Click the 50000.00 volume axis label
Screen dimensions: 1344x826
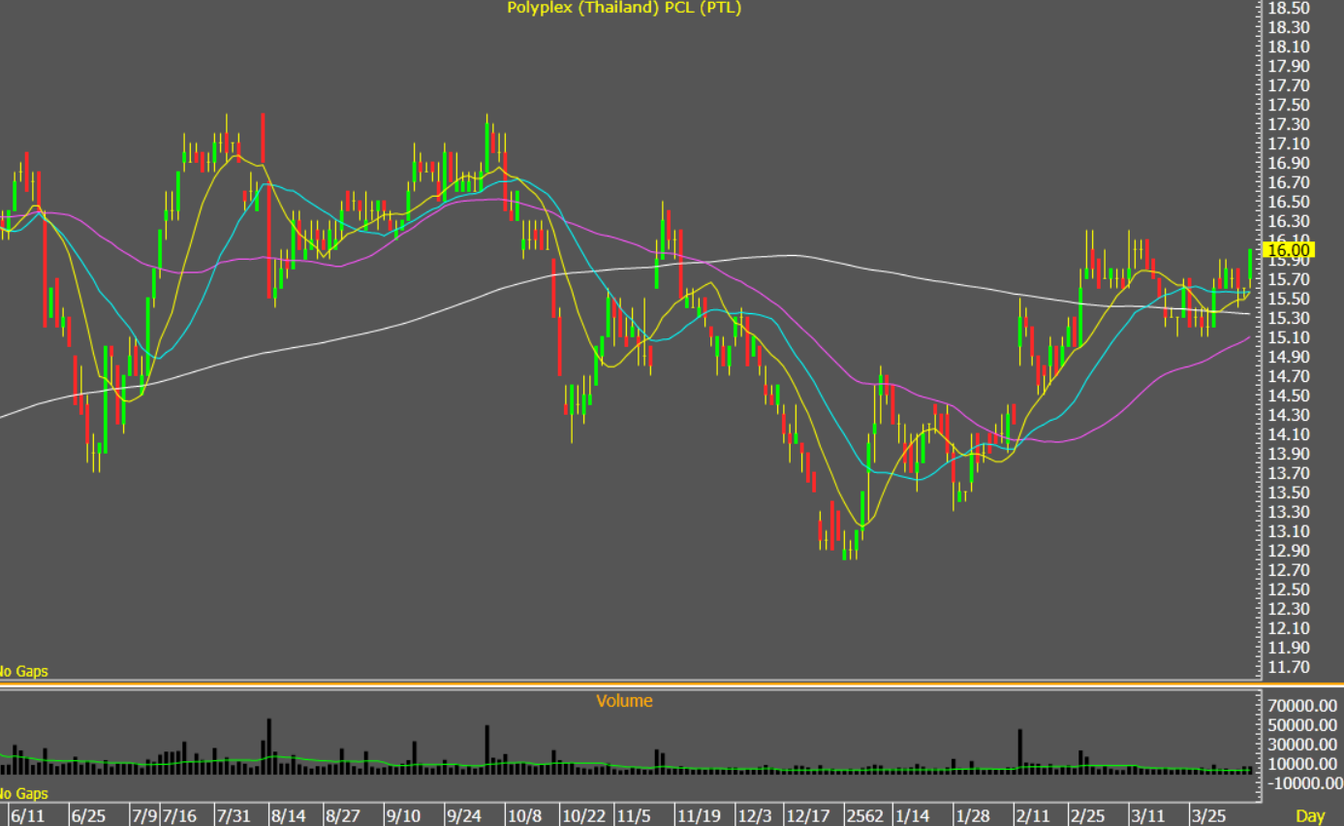coord(1304,725)
